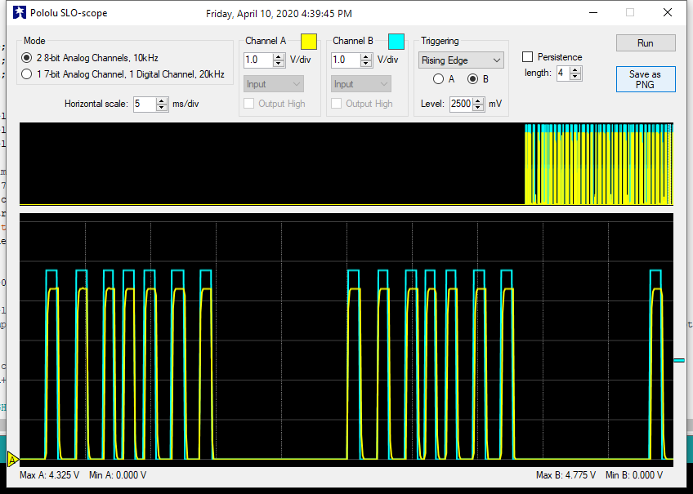Image resolution: width=693 pixels, height=494 pixels.
Task: Open Channel A yellow color swatch
Action: (x=309, y=42)
